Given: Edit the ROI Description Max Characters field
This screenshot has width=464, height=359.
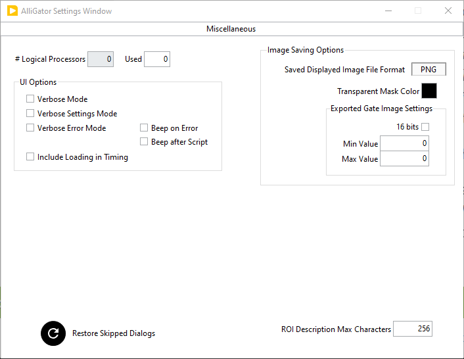Looking at the screenshot, I should pos(413,329).
